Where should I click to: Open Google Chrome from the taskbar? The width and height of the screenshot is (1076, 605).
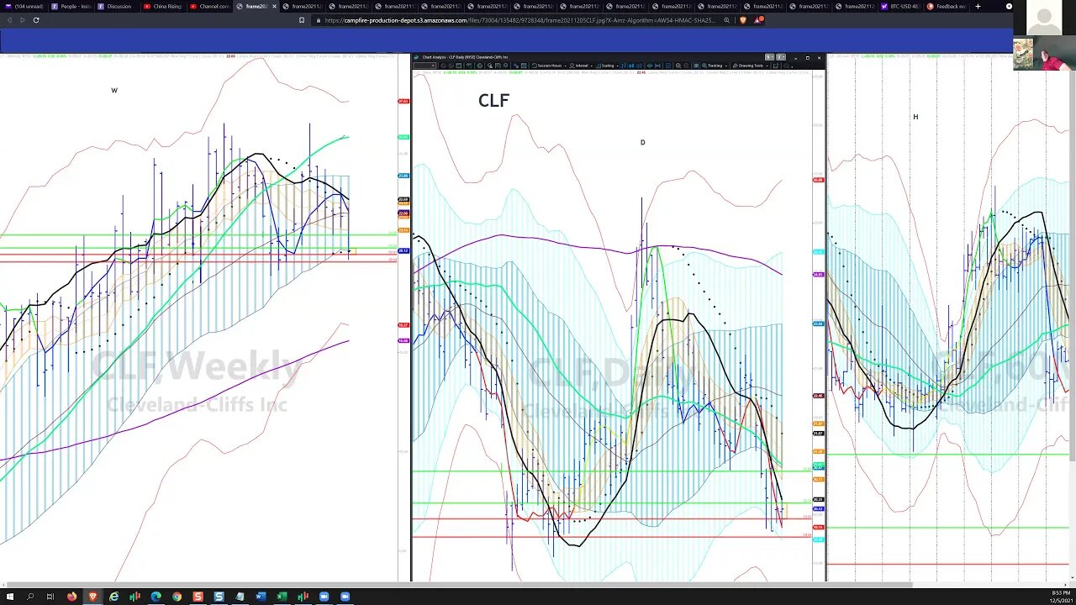[x=177, y=597]
